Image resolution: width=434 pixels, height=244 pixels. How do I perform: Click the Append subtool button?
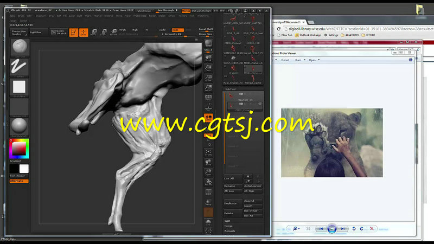point(253,201)
